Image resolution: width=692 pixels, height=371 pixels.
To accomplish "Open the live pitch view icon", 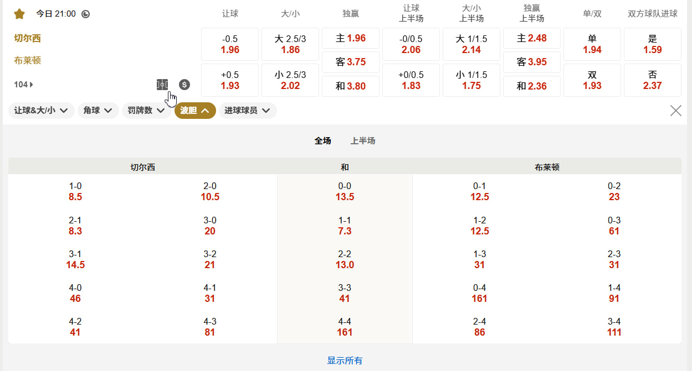I will pyautogui.click(x=162, y=85).
